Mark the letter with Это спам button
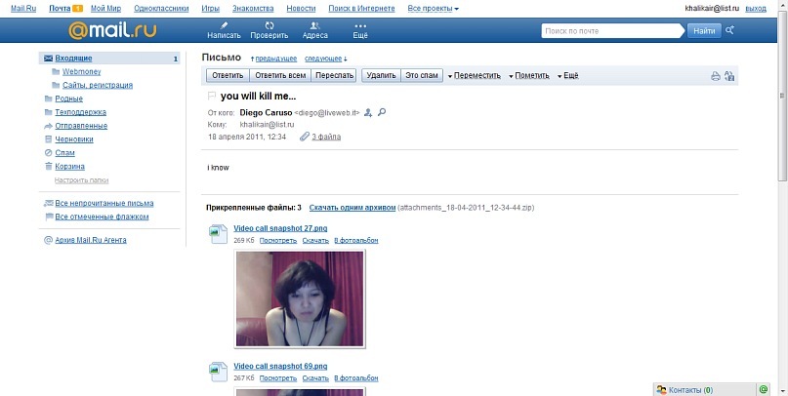This screenshot has height=396, width=788. tap(422, 76)
